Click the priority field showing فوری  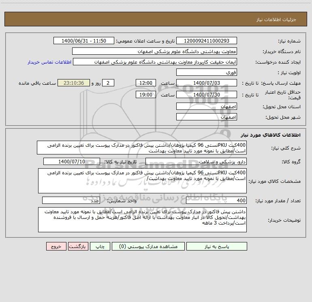[x=207, y=72]
